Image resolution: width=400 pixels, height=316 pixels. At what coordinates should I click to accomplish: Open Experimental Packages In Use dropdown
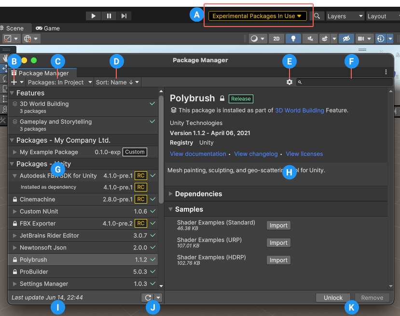257,16
